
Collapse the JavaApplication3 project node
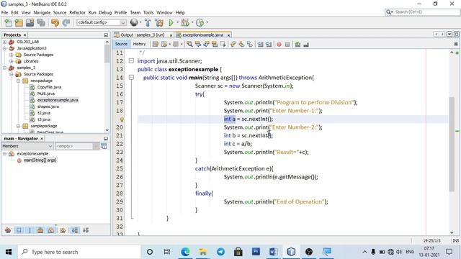(x=5, y=48)
